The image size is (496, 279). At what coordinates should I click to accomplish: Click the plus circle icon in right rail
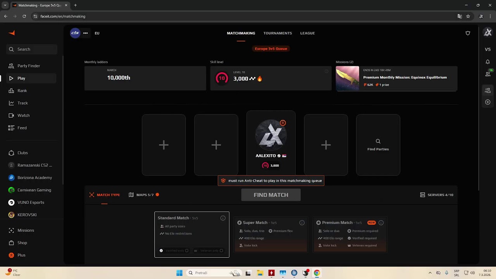point(488,102)
